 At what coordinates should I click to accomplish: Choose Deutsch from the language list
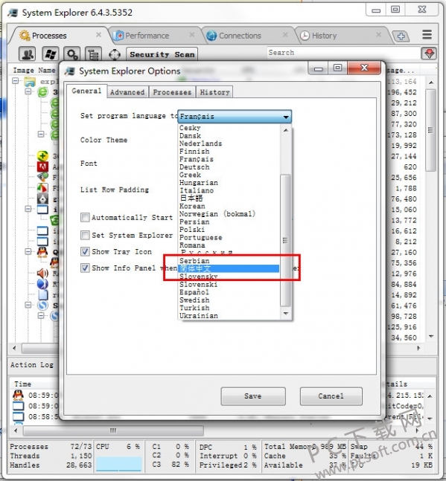click(x=194, y=167)
